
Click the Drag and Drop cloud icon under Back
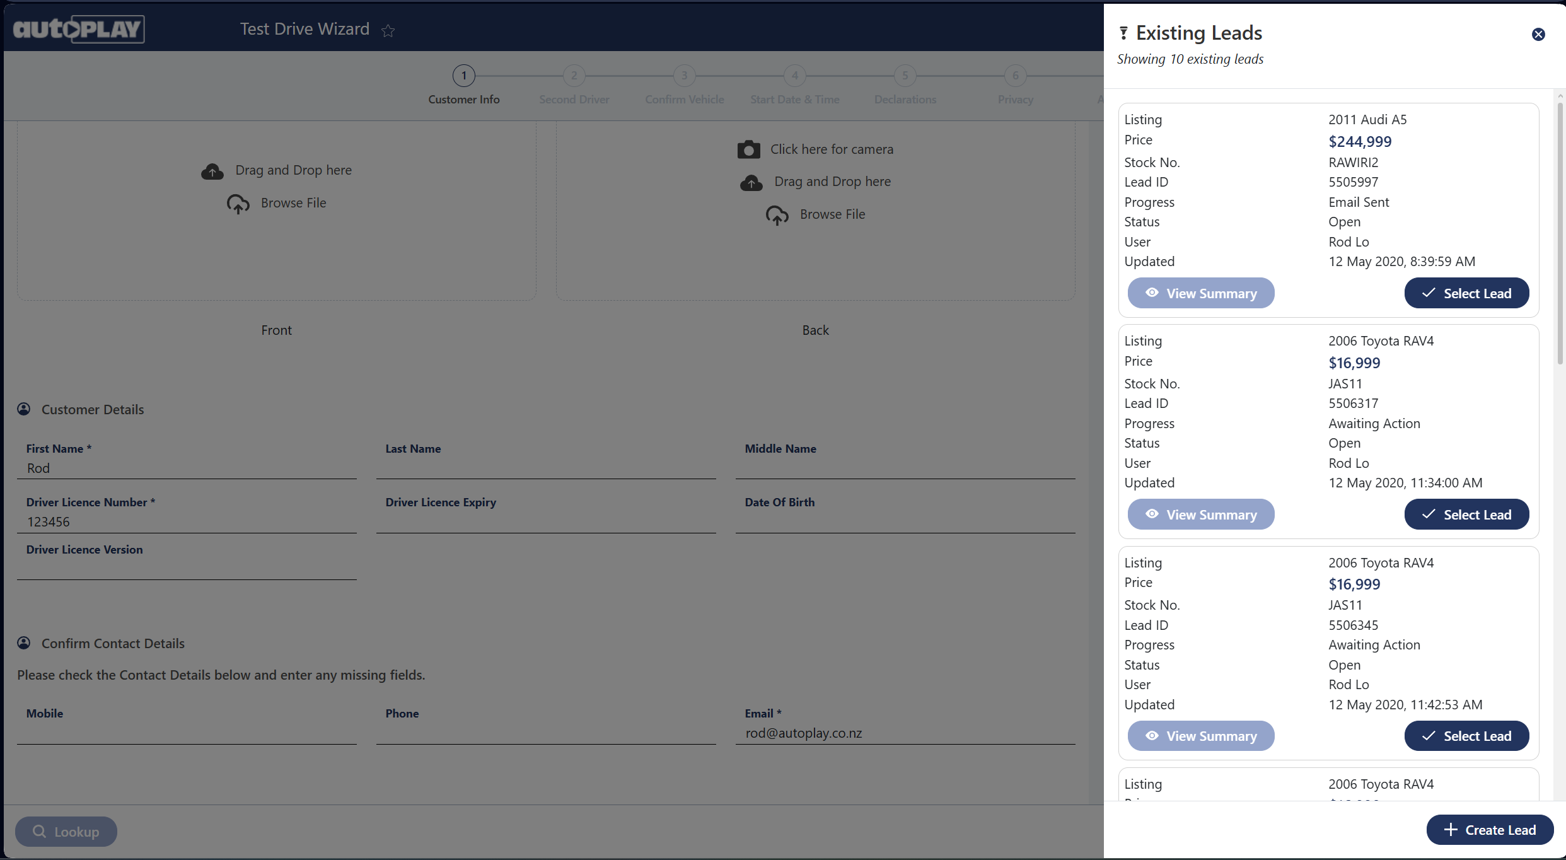(751, 182)
